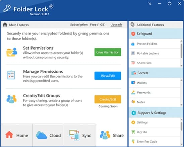The image size is (184, 147).
Task: Click the Wallets icon
Action: click(133, 83)
